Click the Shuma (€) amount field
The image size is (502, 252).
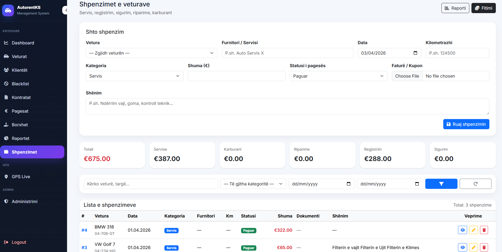[x=237, y=76]
